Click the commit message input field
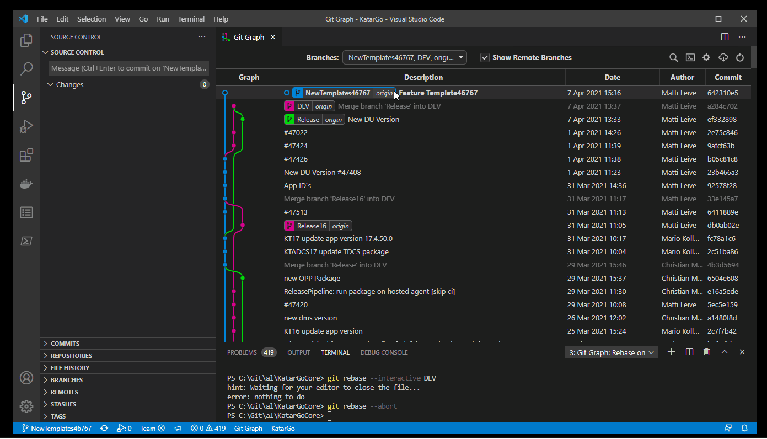 129,68
